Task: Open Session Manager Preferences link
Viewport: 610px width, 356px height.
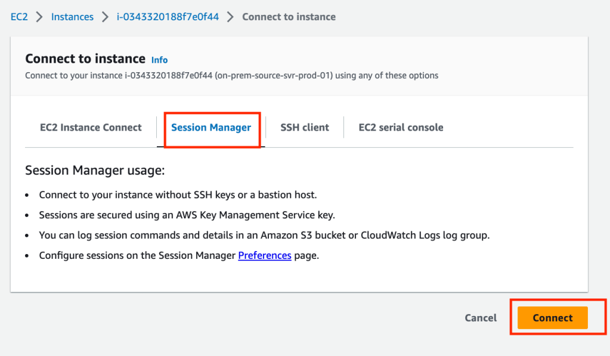Action: [x=265, y=255]
